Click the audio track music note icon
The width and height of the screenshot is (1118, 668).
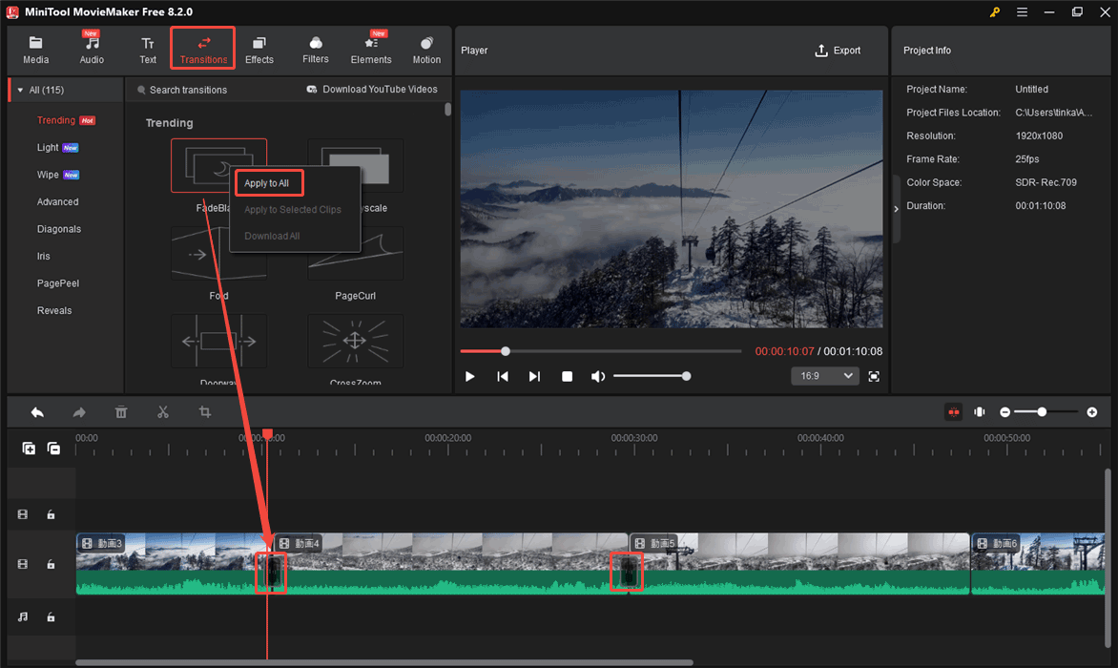click(23, 617)
